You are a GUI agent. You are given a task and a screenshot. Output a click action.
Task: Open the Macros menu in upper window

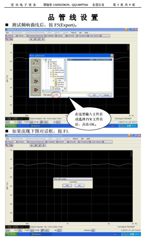74,33
